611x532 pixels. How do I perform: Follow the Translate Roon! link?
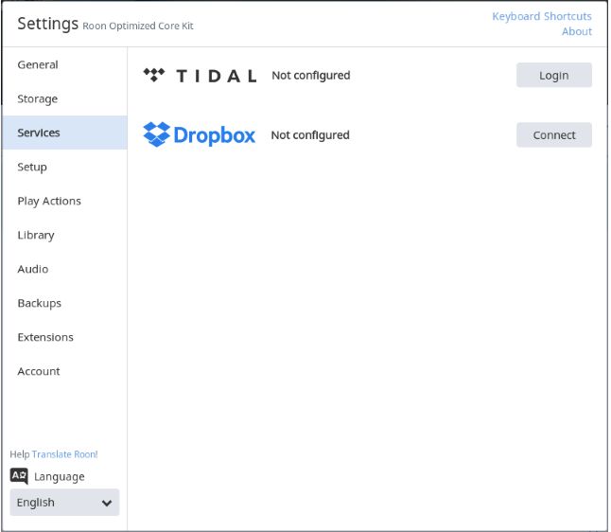click(x=64, y=454)
